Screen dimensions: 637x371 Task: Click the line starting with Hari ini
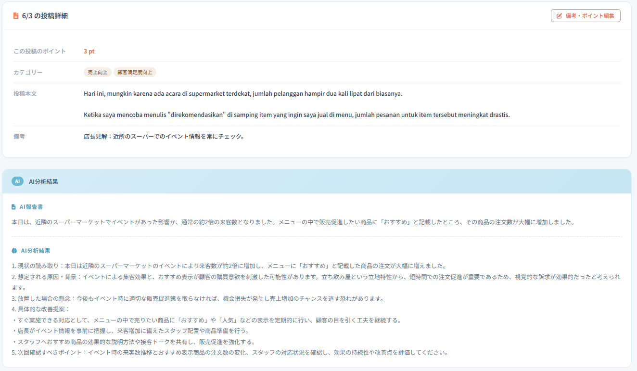click(x=243, y=93)
